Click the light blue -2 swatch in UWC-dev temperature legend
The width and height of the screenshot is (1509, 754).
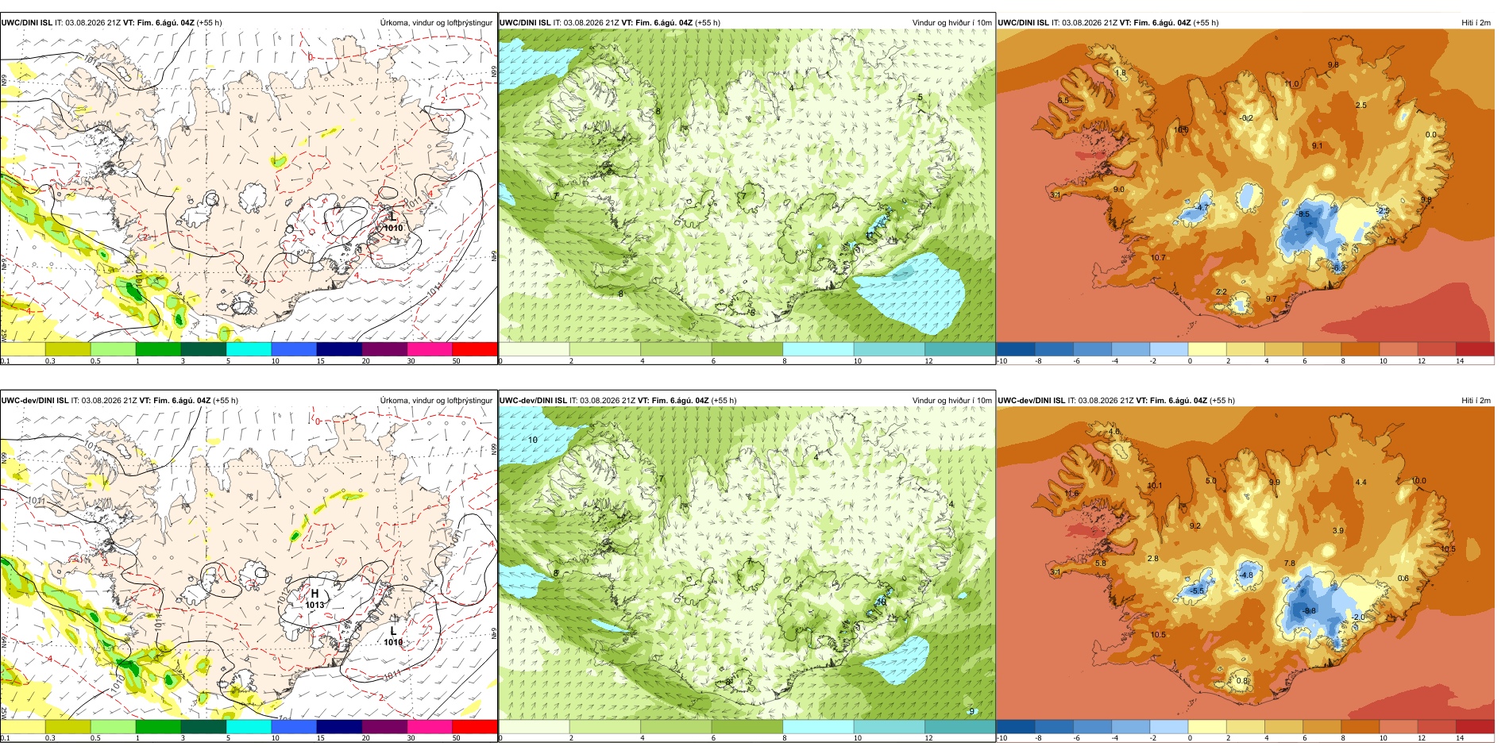pyautogui.click(x=1169, y=726)
